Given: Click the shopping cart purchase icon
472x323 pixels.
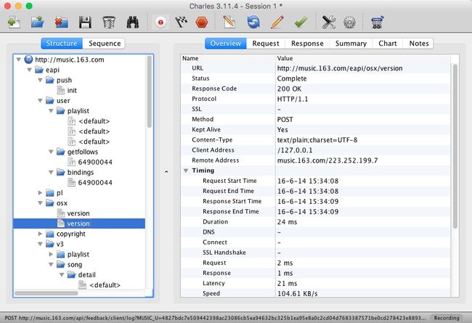Looking at the screenshot, I should [x=377, y=23].
